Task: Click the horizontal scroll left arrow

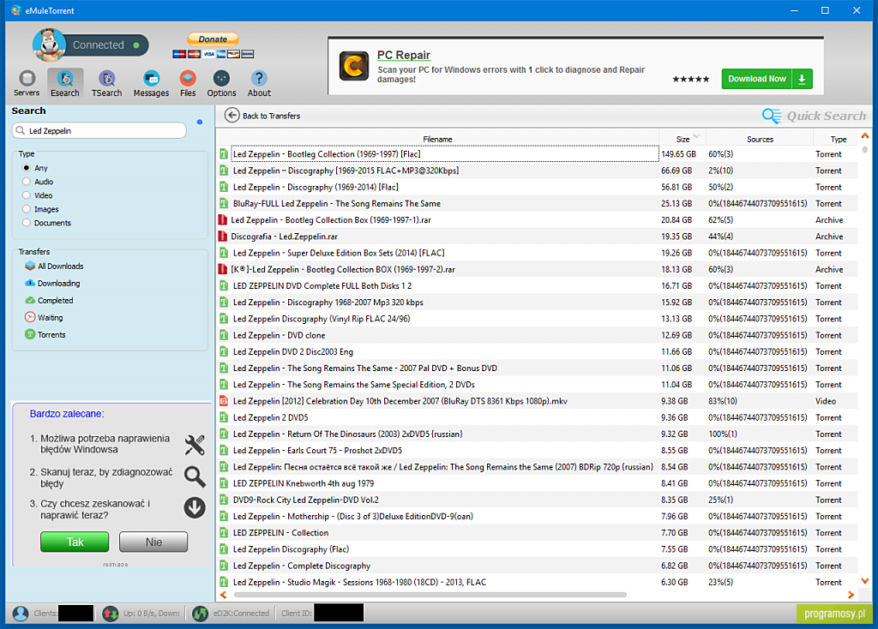Action: [x=224, y=595]
